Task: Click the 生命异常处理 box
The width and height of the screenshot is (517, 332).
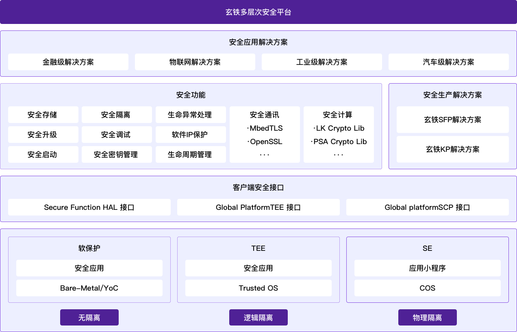Action: click(191, 115)
